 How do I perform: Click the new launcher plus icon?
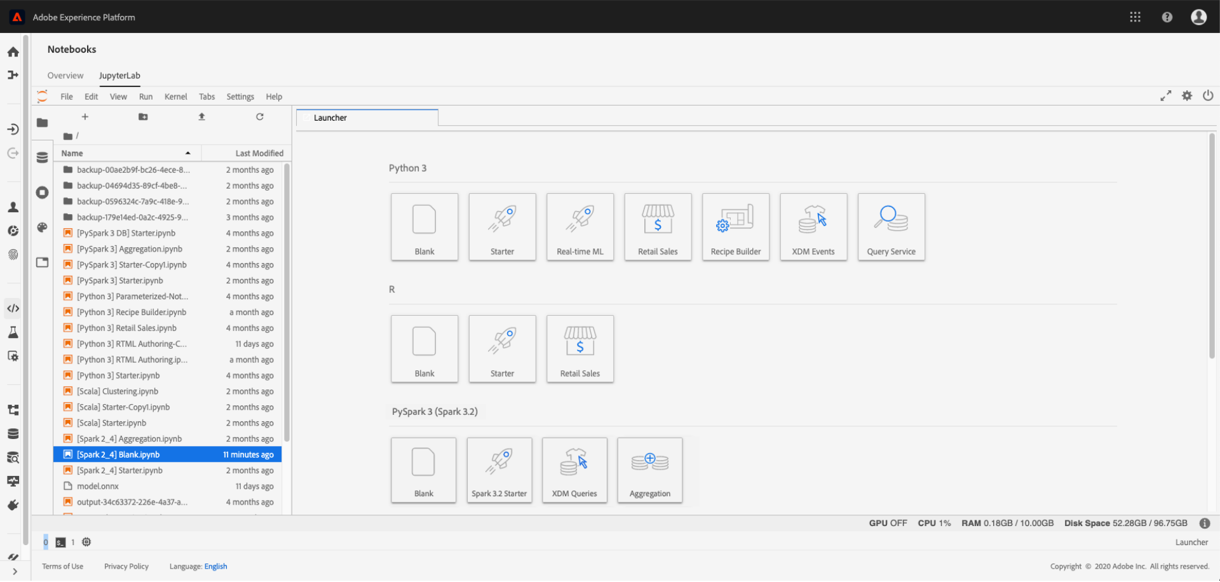(x=85, y=117)
